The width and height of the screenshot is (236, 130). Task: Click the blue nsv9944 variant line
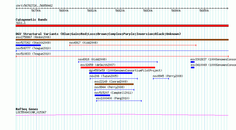pyautogui.click(x=114, y=90)
